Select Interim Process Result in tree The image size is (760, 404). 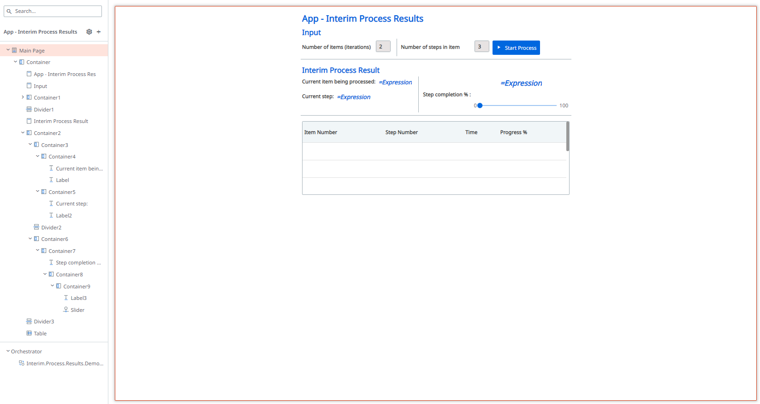[60, 121]
